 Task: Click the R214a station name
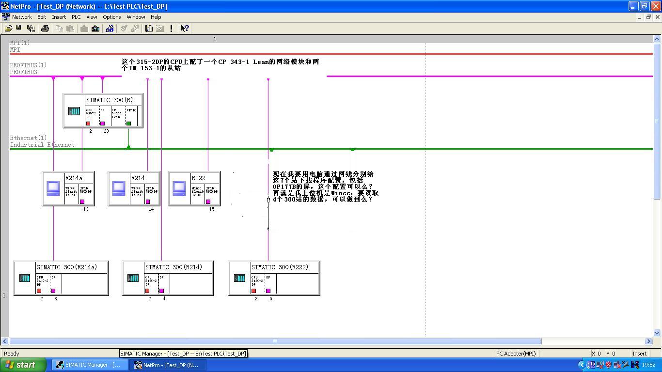[x=74, y=178]
